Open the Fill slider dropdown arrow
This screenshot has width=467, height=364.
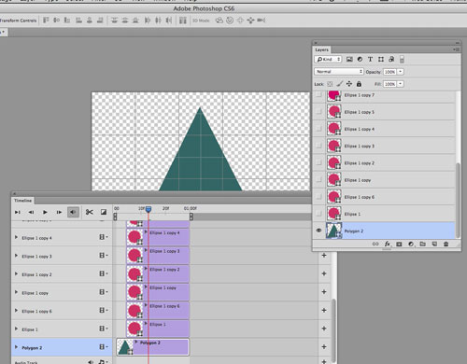coord(401,84)
